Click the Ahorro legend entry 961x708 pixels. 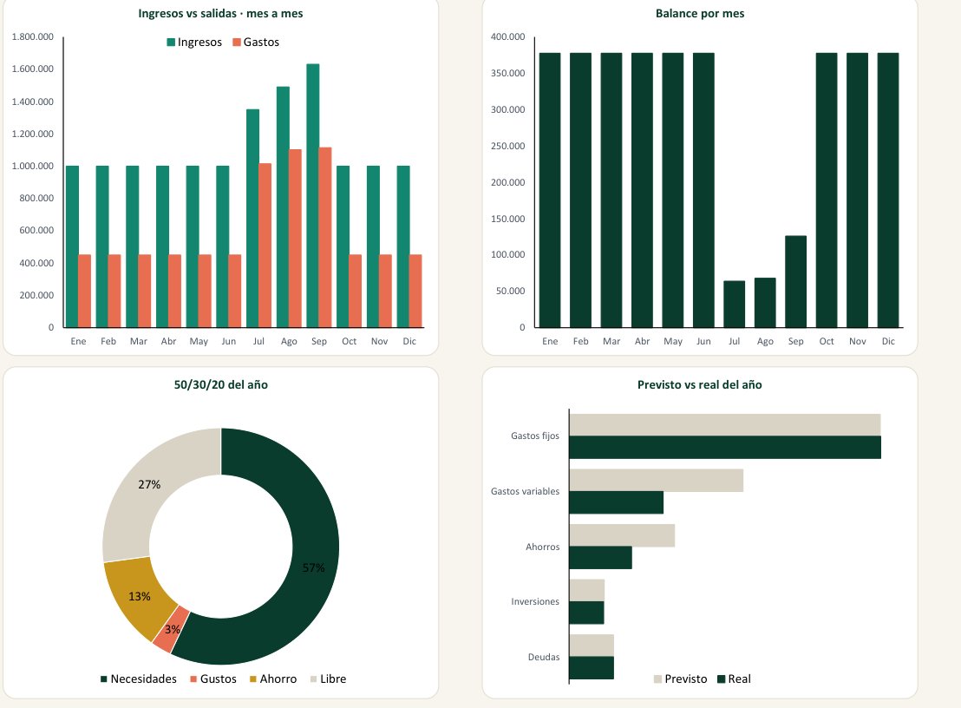pyautogui.click(x=273, y=678)
